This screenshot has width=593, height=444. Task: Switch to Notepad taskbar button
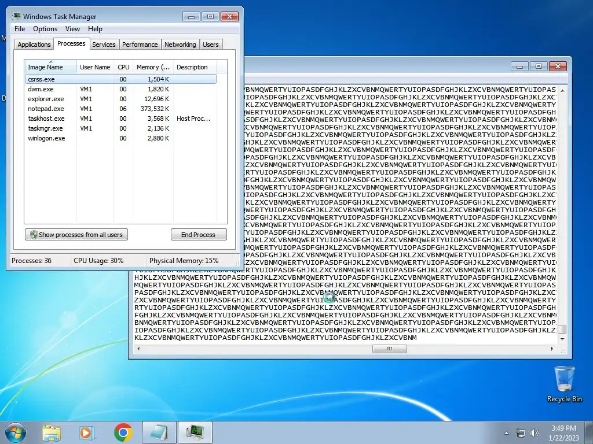coord(159,432)
